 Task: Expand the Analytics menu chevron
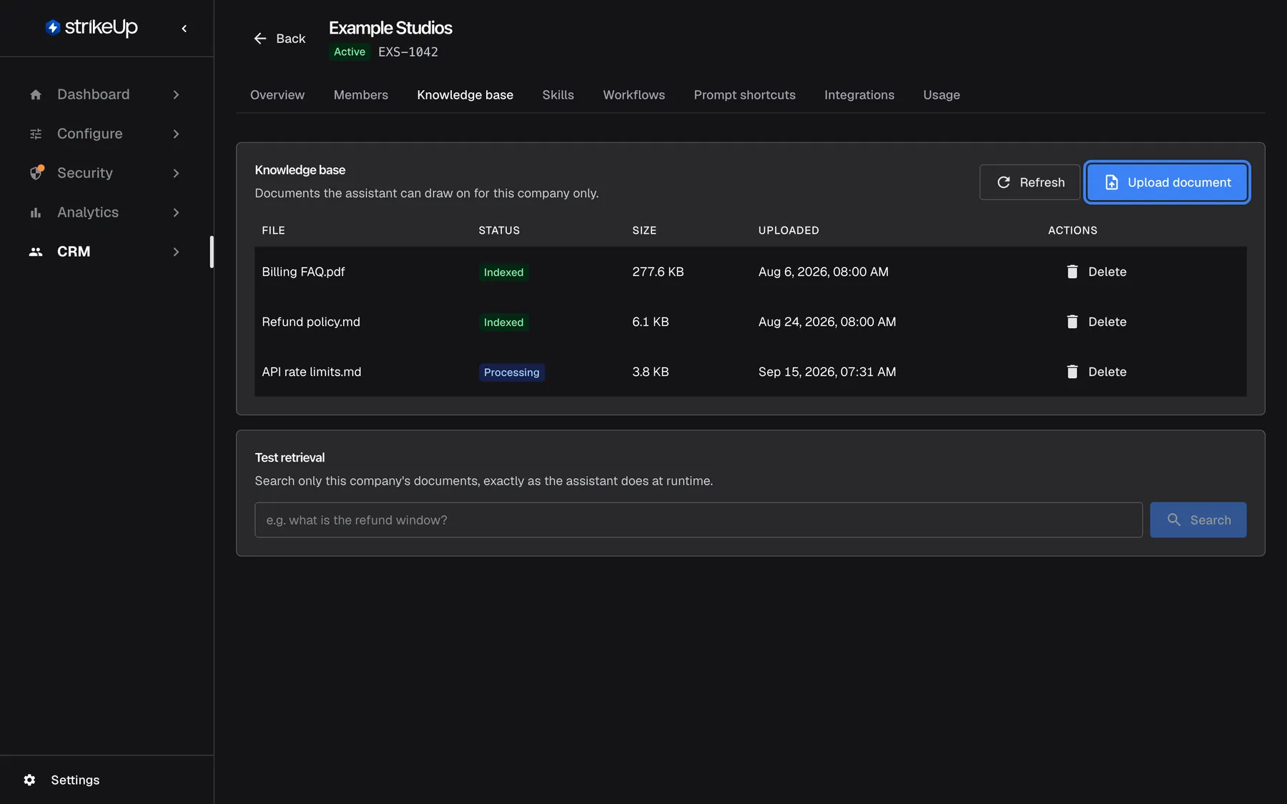[176, 212]
